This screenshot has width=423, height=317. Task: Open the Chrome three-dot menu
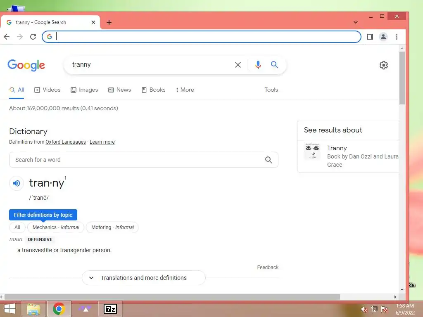397,37
